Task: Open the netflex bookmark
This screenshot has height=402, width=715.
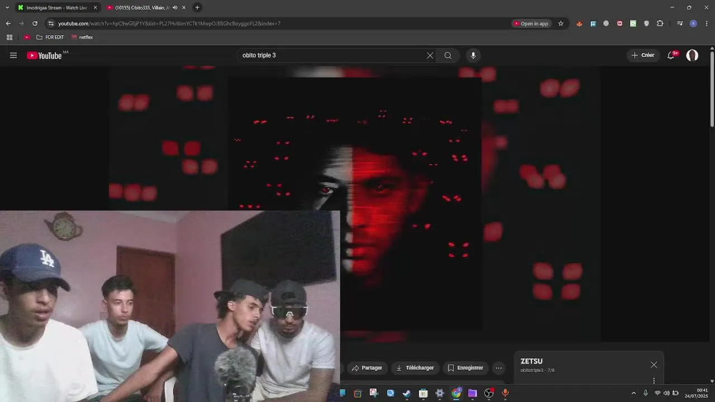Action: [x=82, y=37]
